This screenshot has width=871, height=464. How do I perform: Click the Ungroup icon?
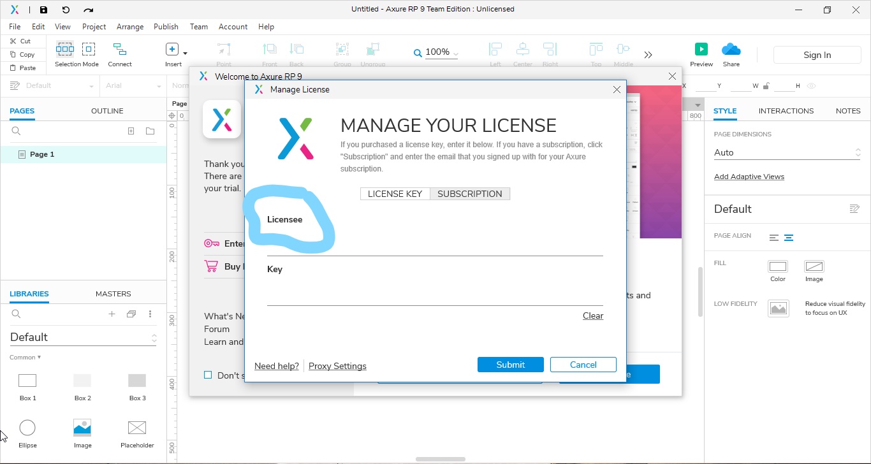click(372, 49)
